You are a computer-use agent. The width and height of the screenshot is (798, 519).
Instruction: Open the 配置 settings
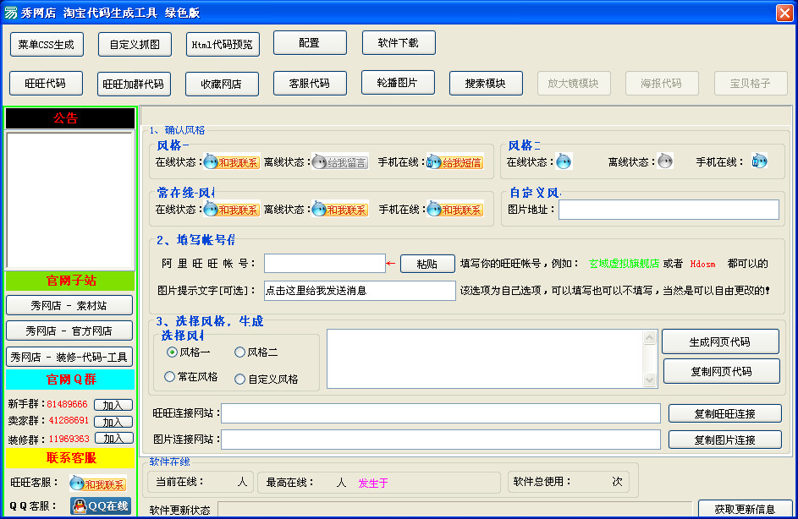pyautogui.click(x=310, y=43)
